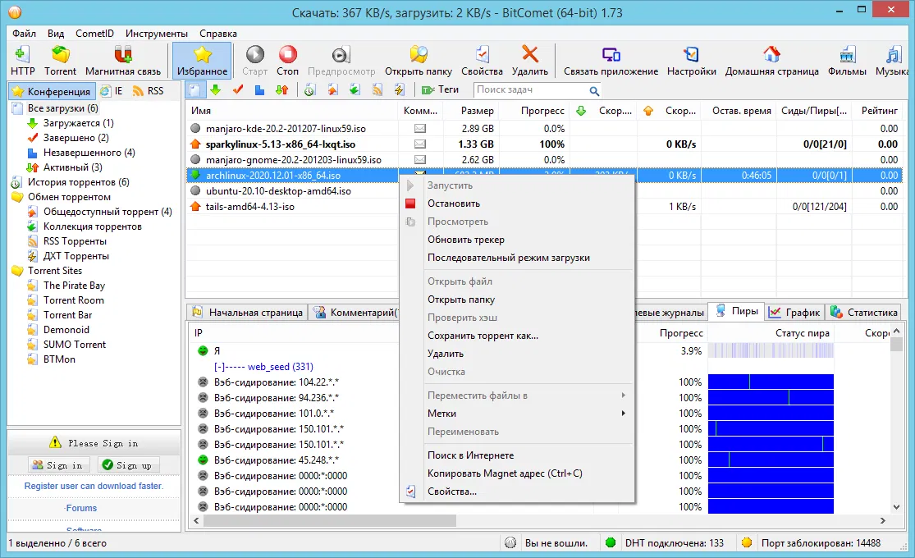Click the RSS torrents filter icon
The height and width of the screenshot is (558, 915).
tap(377, 90)
